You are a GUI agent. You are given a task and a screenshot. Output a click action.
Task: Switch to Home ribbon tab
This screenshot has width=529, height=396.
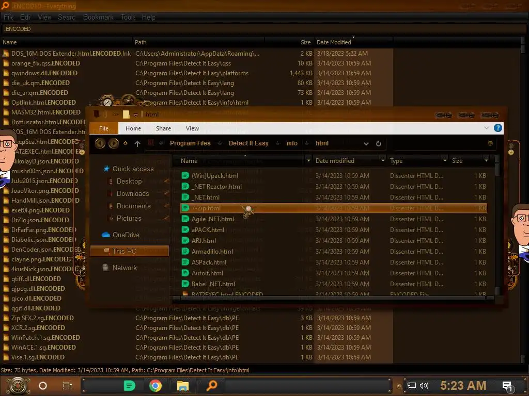133,128
